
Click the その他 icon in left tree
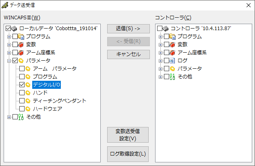[x=21, y=117]
